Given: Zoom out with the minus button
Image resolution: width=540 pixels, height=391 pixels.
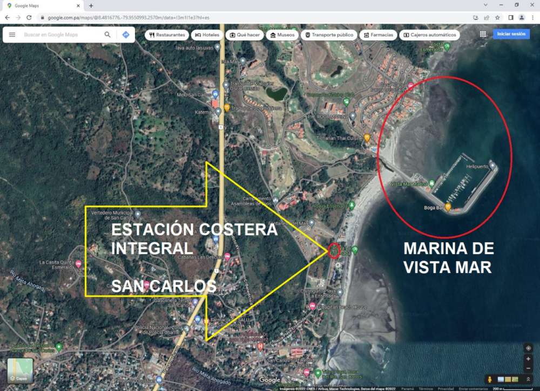Looking at the screenshot, I should (x=528, y=368).
